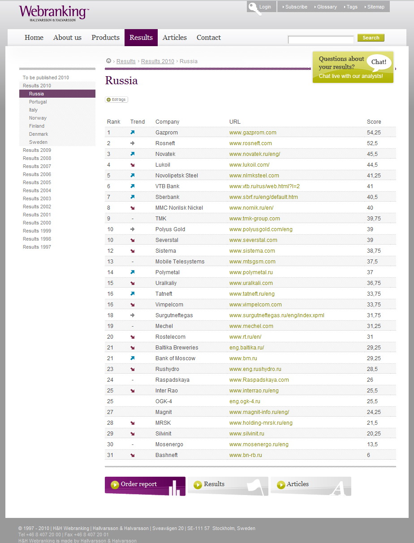The height and width of the screenshot is (543, 414).
Task: Click the Rosneft sideways trend arrow
Action: [x=132, y=143]
